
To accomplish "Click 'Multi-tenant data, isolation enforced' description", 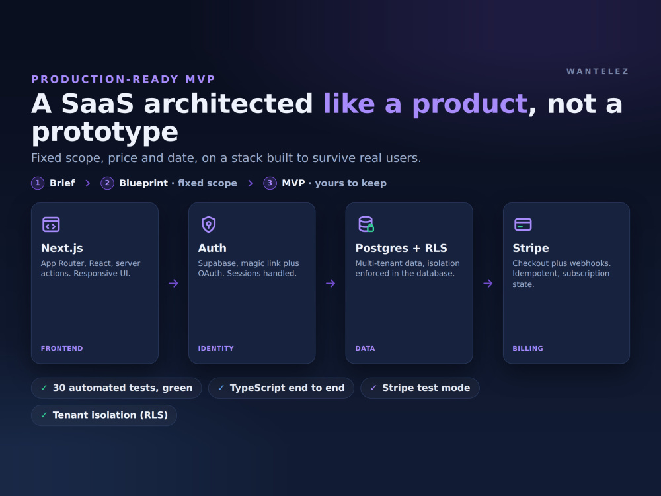I will 408,269.
